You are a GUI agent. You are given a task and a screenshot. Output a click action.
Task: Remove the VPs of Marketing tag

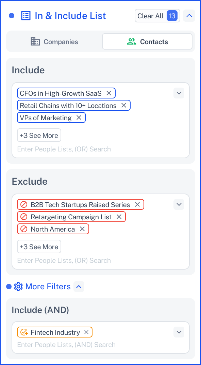click(79, 117)
